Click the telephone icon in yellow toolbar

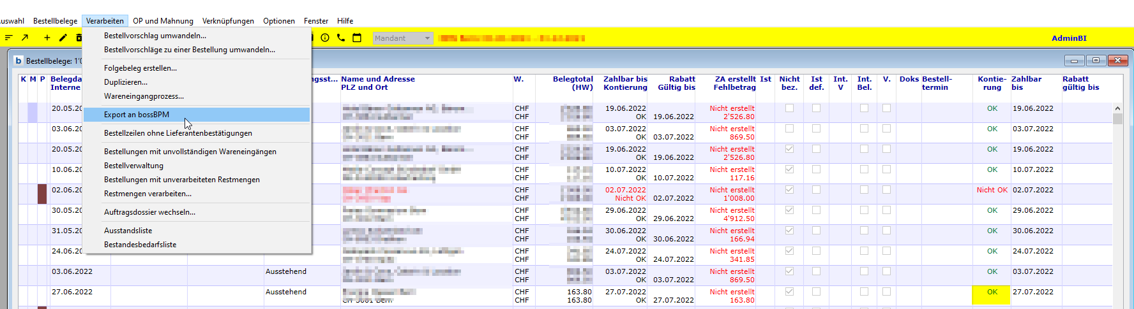click(x=341, y=38)
